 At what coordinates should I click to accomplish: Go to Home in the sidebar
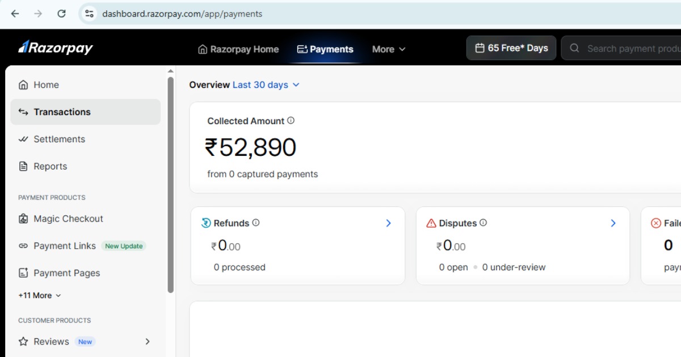point(85,85)
